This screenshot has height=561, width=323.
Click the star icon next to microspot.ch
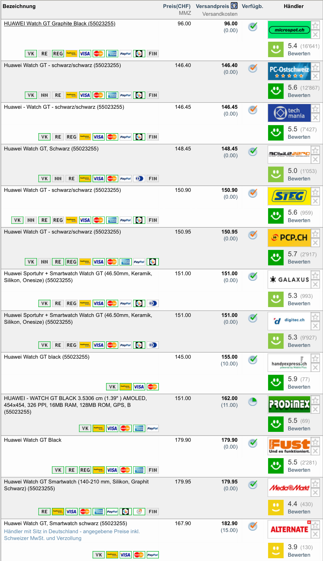click(315, 26)
